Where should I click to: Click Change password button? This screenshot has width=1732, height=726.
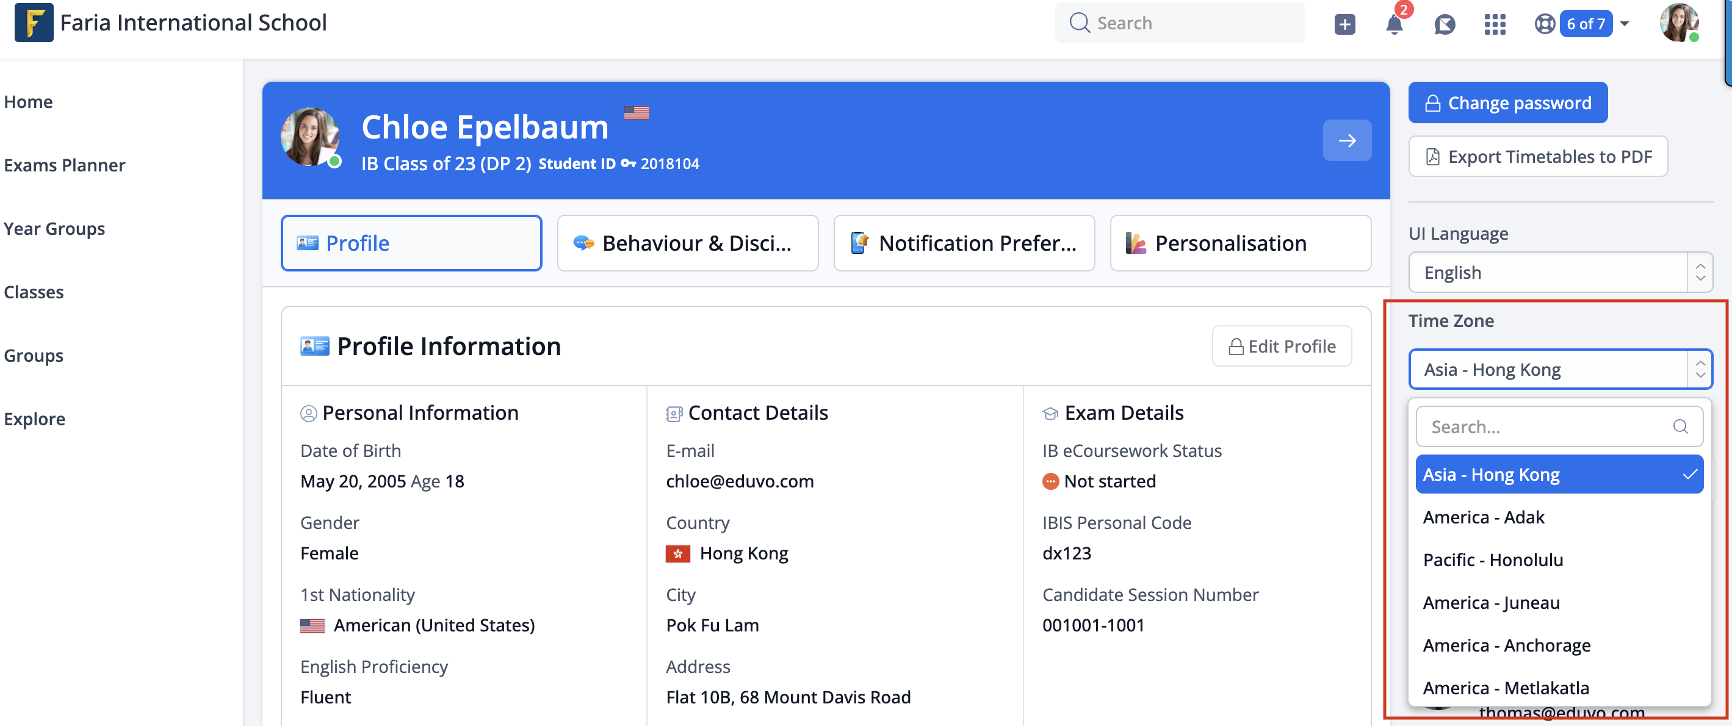click(1507, 103)
